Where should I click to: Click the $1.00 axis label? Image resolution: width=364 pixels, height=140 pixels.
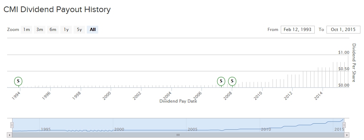click(344, 52)
